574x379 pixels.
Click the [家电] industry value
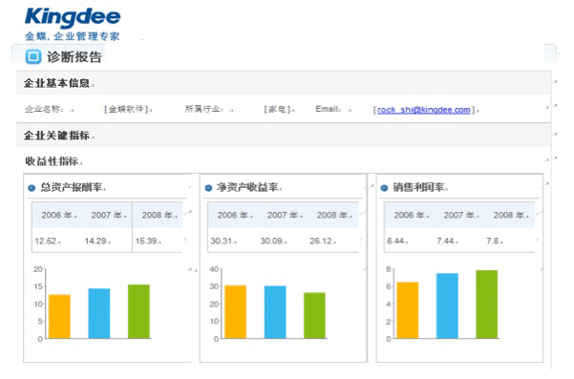(x=278, y=109)
